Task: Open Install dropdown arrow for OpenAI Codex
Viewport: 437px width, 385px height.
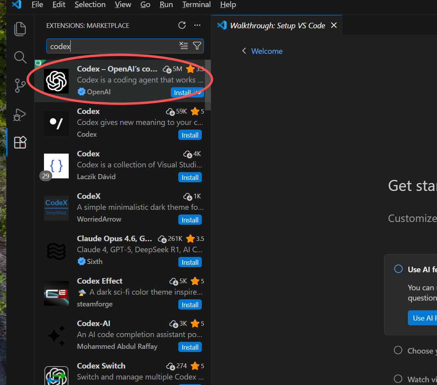Action: [199, 93]
